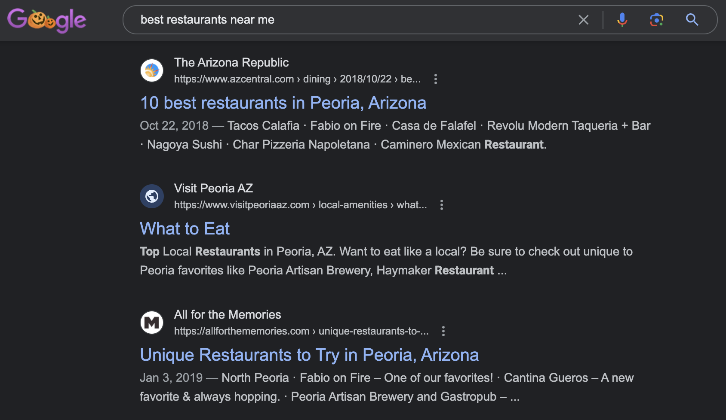The height and width of the screenshot is (420, 726).
Task: Click the visitpeoriaaz.com local-amenities URL
Action: (x=300, y=205)
